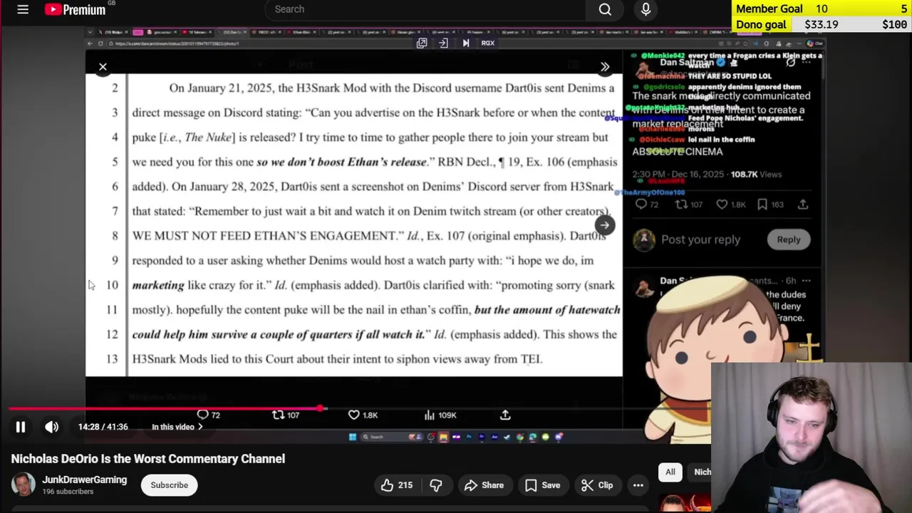Click the retweet icon showing 107 in sidebar
Image resolution: width=912 pixels, height=513 pixels.
coord(689,204)
